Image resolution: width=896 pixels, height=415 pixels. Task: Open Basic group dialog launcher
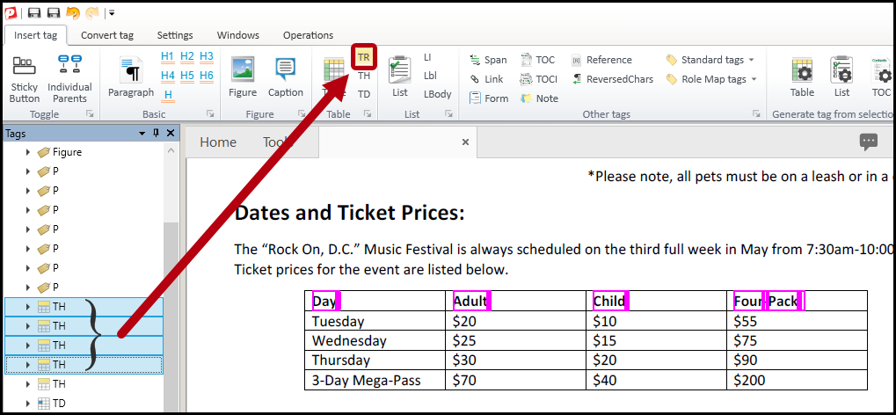[210, 113]
